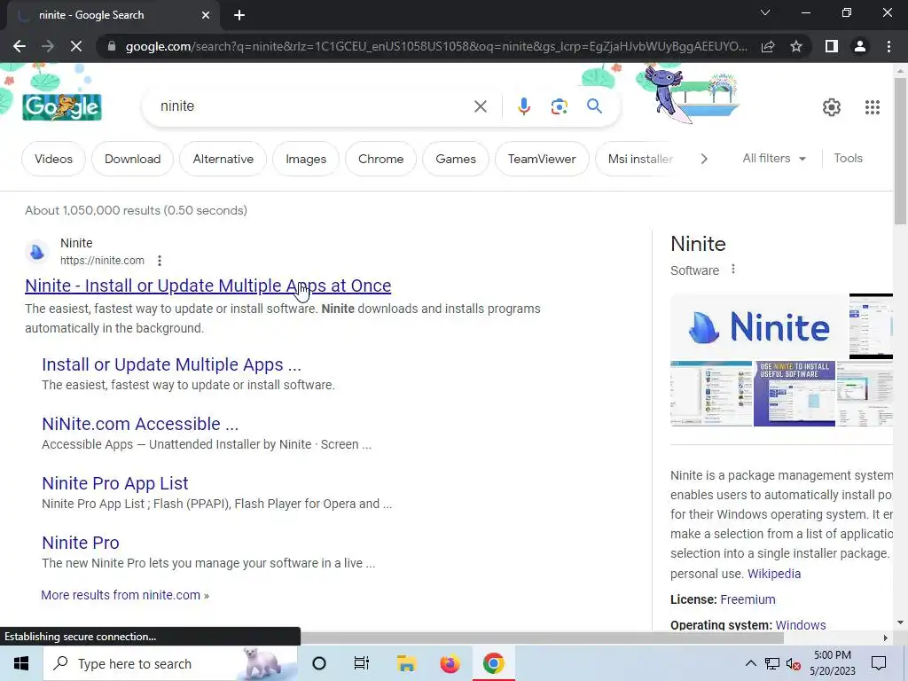
Task: Open the muted volume icon
Action: click(794, 663)
